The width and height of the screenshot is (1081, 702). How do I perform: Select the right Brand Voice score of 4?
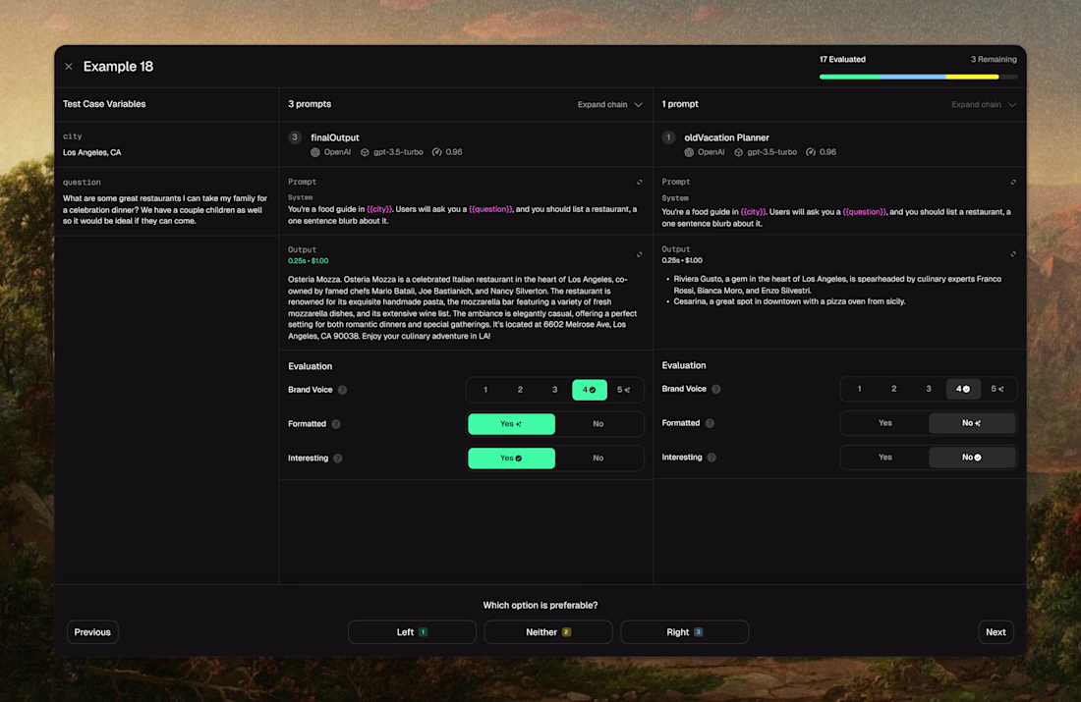pyautogui.click(x=963, y=389)
